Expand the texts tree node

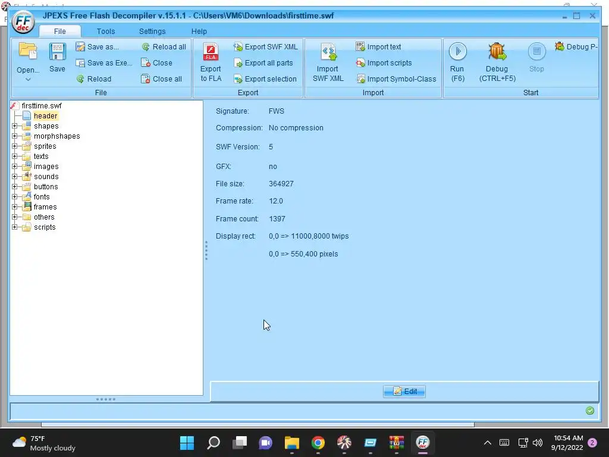click(x=15, y=156)
